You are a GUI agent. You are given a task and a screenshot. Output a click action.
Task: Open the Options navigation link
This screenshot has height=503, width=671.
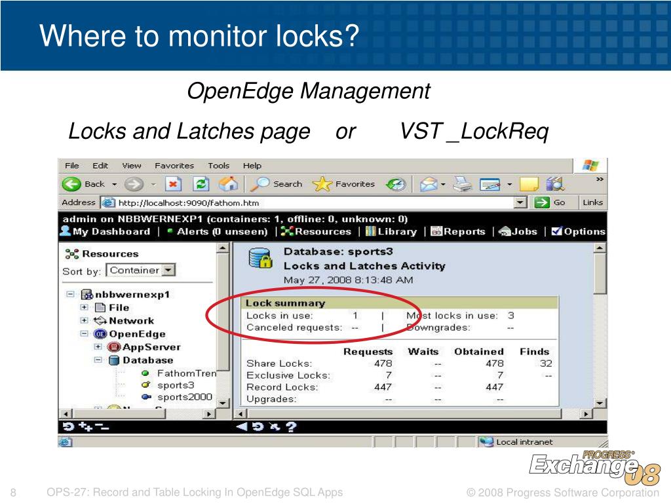tap(579, 231)
